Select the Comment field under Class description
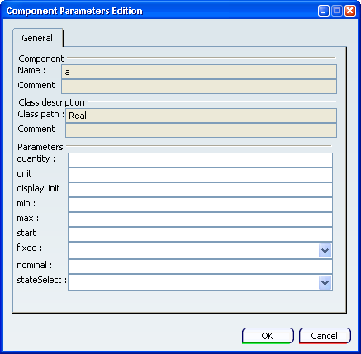The height and width of the screenshot is (354, 361). (x=201, y=130)
